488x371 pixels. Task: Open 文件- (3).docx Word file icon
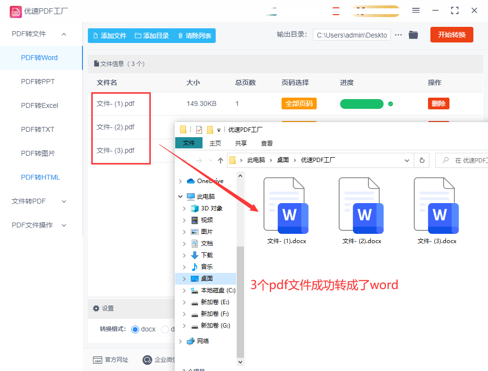(x=436, y=206)
